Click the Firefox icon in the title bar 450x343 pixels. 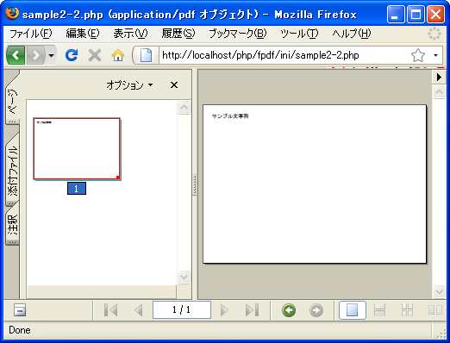click(12, 13)
